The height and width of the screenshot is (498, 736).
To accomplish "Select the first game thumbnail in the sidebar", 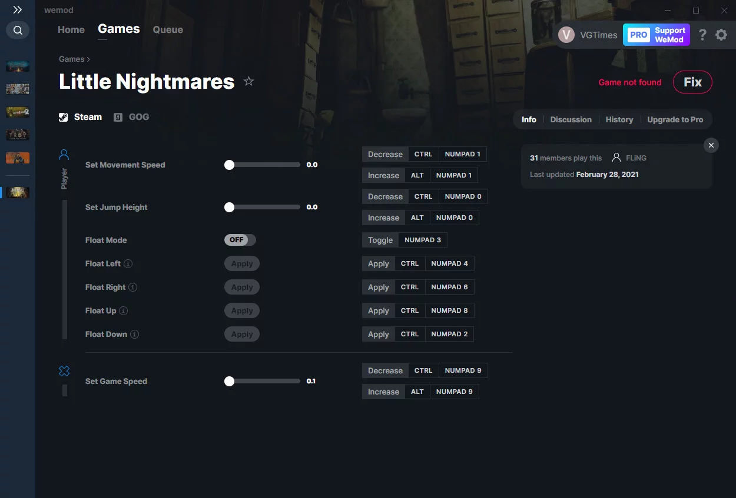I will [18, 66].
